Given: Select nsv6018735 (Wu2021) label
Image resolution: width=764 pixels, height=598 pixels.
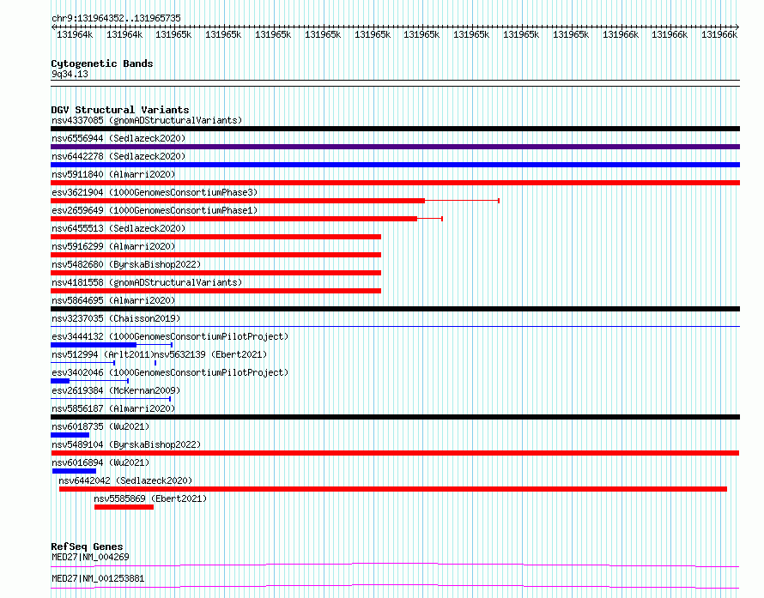Looking at the screenshot, I should pyautogui.click(x=100, y=426).
